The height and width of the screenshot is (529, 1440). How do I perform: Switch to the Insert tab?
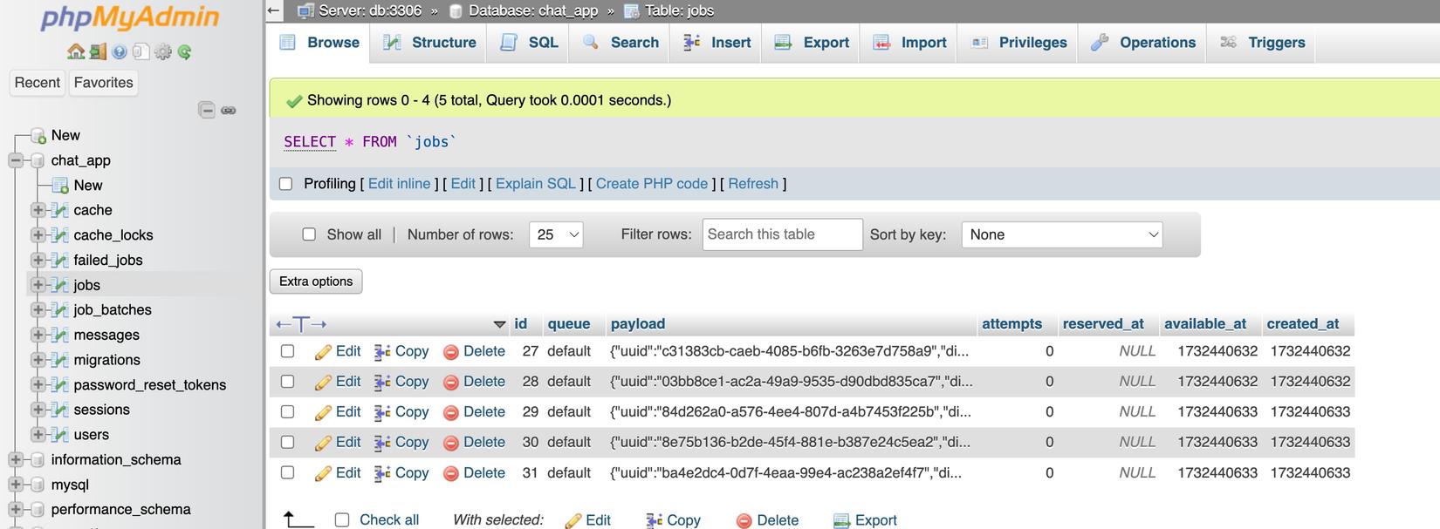[717, 43]
